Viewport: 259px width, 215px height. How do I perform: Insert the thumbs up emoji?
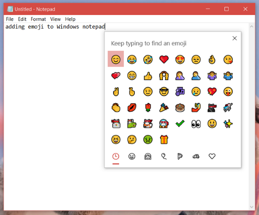pos(148,76)
